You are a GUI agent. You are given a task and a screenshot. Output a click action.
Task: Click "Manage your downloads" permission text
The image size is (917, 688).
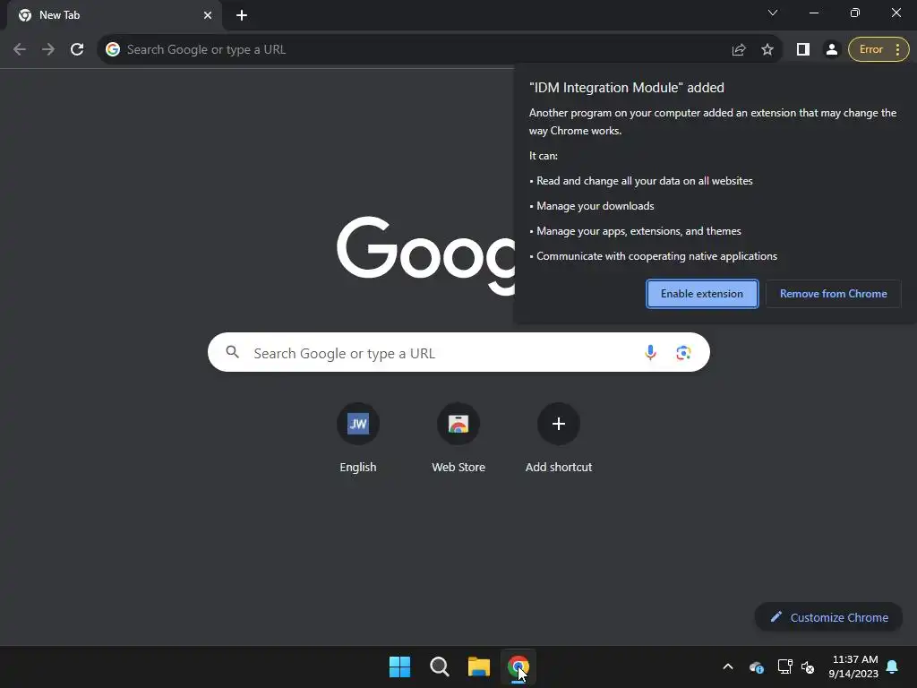pos(596,206)
